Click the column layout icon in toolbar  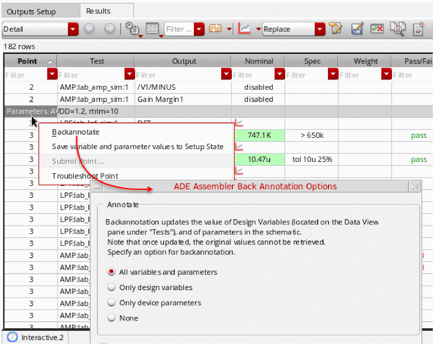pos(152,29)
